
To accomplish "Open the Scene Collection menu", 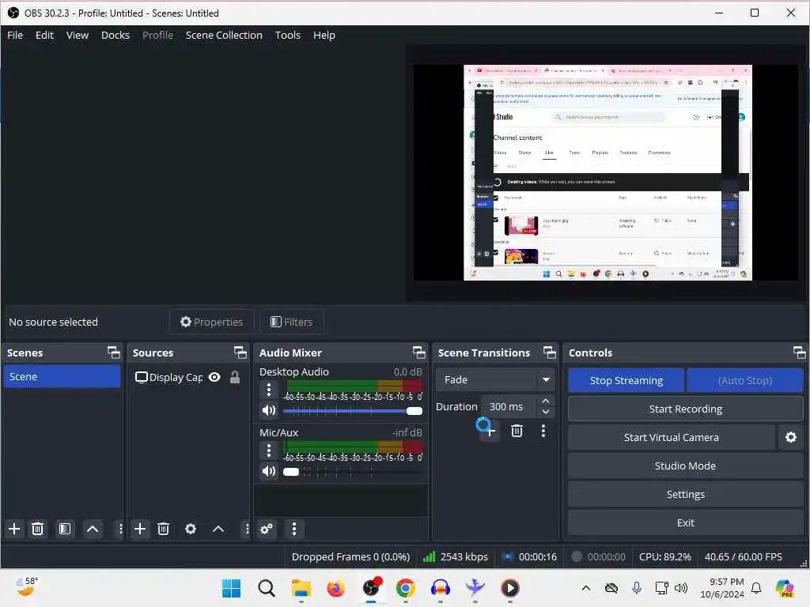I will 224,35.
